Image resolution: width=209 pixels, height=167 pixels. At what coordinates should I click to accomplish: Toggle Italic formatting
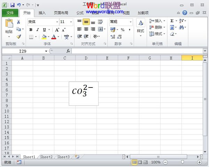pyautogui.click(x=38, y=30)
